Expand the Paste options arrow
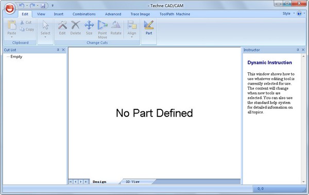Screen dimensions: 309x195 tap(12, 37)
